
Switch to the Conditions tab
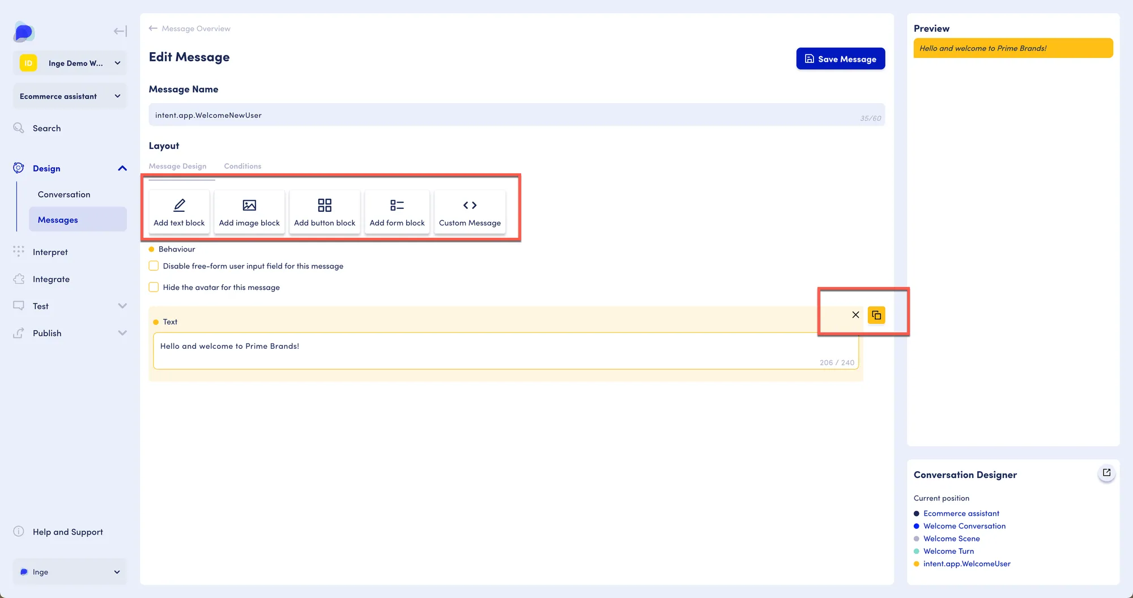point(242,166)
